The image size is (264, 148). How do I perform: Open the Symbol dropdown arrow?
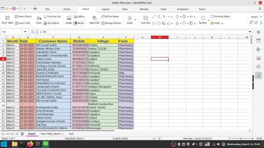pos(208,20)
